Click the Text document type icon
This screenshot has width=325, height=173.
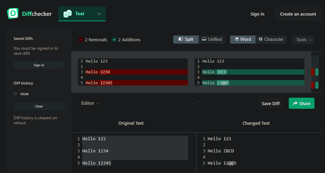68,14
